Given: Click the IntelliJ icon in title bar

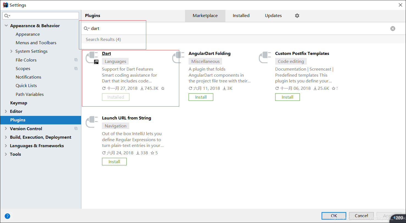Looking at the screenshot, I should (x=5, y=5).
